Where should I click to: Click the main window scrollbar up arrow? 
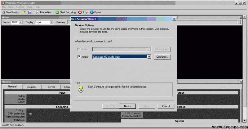tap(245, 17)
